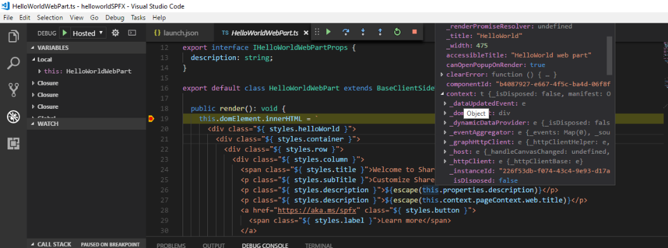Open the Explorer view in activity bar
668x248 pixels.
point(14,37)
